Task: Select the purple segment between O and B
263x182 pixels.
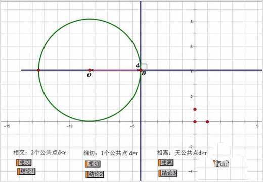Action: click(x=115, y=70)
